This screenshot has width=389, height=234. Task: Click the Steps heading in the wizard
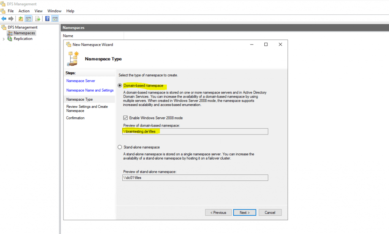pyautogui.click(x=70, y=73)
